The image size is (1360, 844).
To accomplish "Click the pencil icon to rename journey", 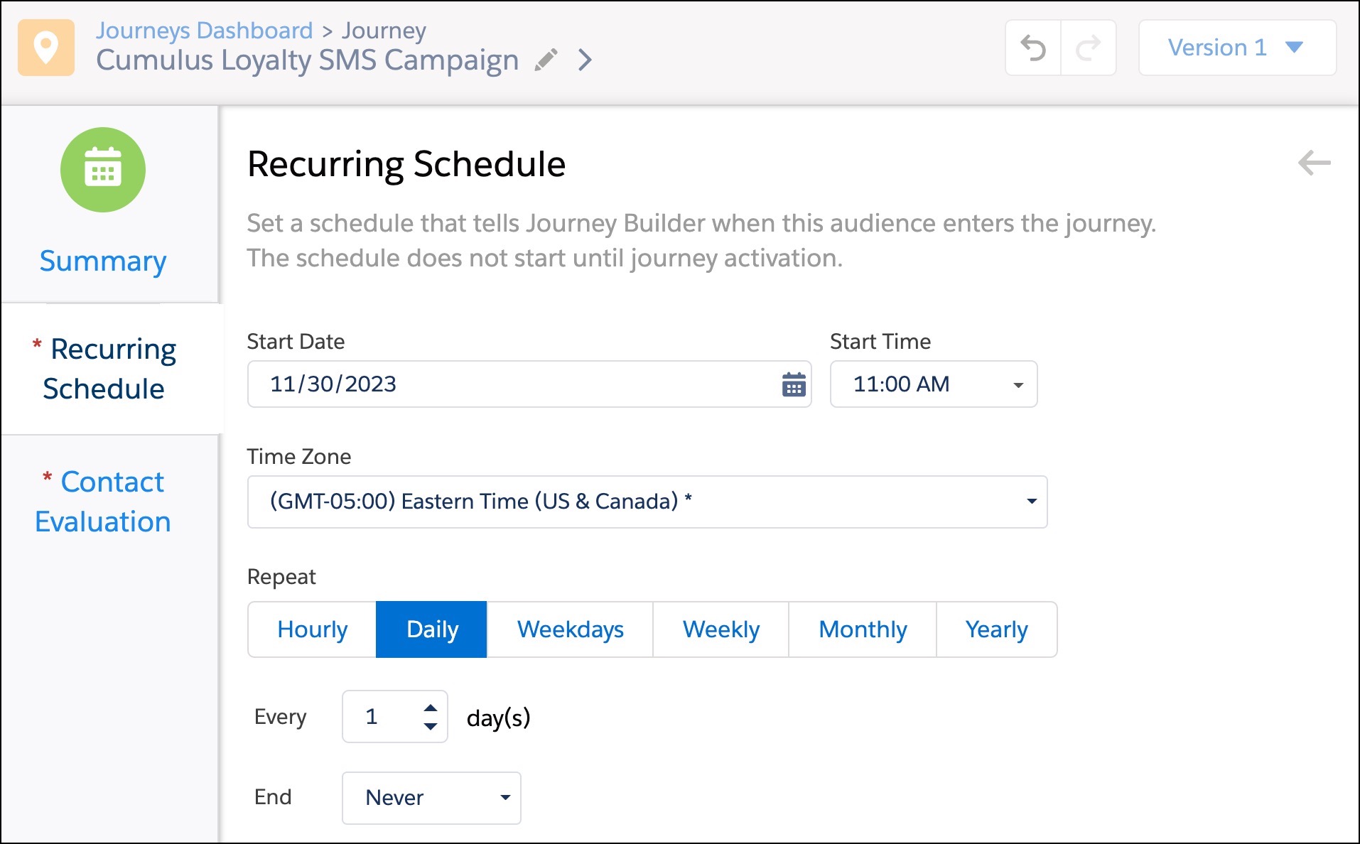I will (546, 60).
